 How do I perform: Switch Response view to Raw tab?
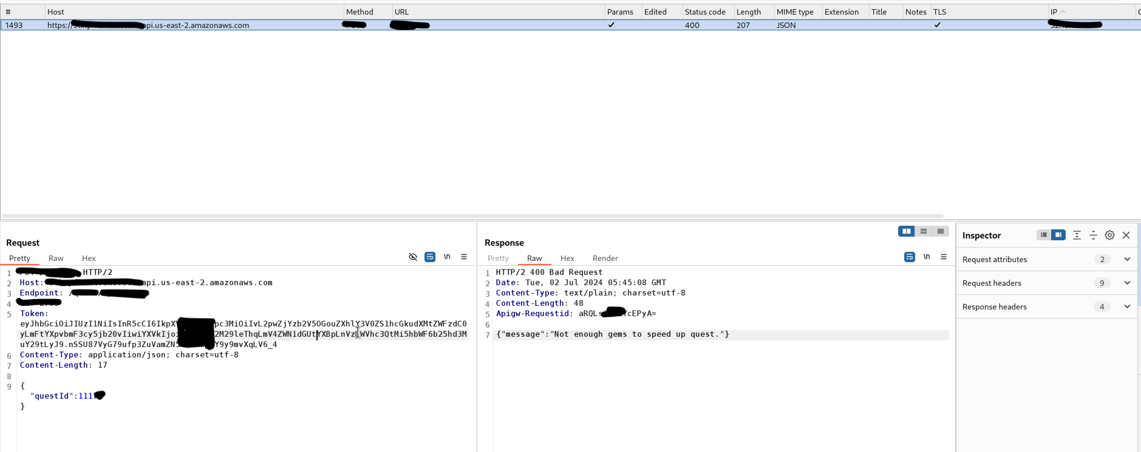[534, 258]
